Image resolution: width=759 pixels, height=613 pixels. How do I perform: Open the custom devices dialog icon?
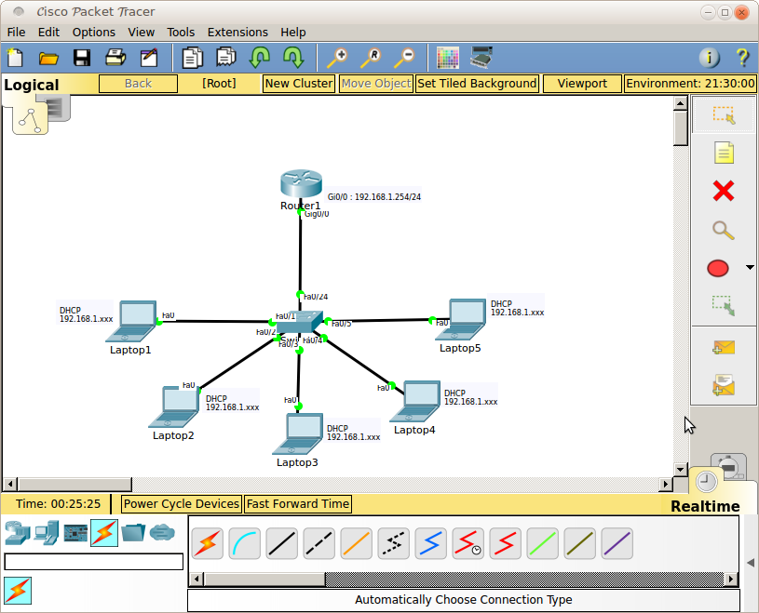coord(481,58)
